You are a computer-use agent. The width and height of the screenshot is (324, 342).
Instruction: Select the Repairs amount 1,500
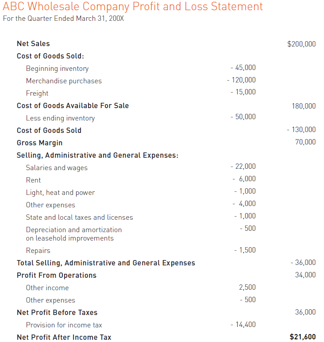[245, 250]
